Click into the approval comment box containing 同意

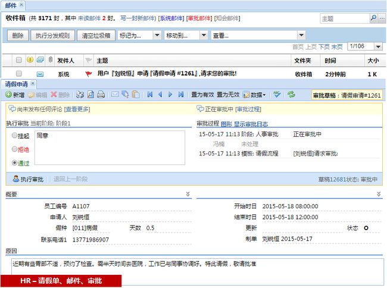click(x=110, y=148)
